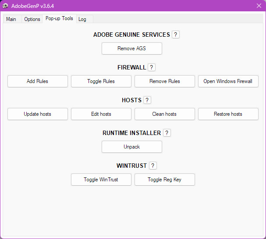Open help for Adobe Genuine Services section

176,35
